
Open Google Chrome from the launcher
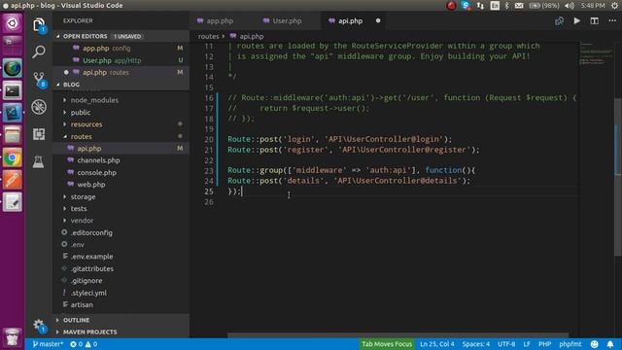tap(13, 157)
